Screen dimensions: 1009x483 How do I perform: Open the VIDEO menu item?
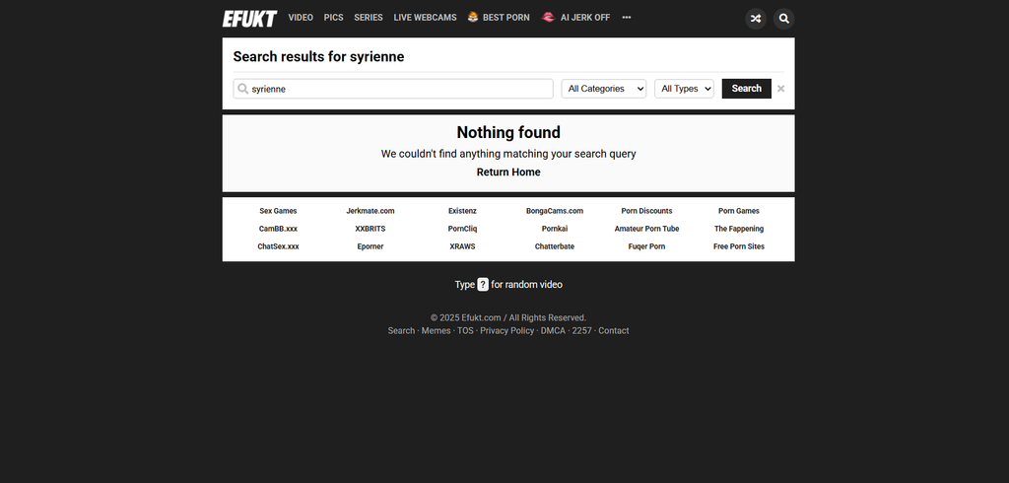point(301,18)
